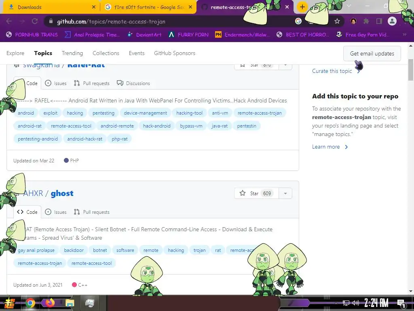Open Google Chrome from the taskbar
The height and width of the screenshot is (311, 414).
(x=30, y=303)
